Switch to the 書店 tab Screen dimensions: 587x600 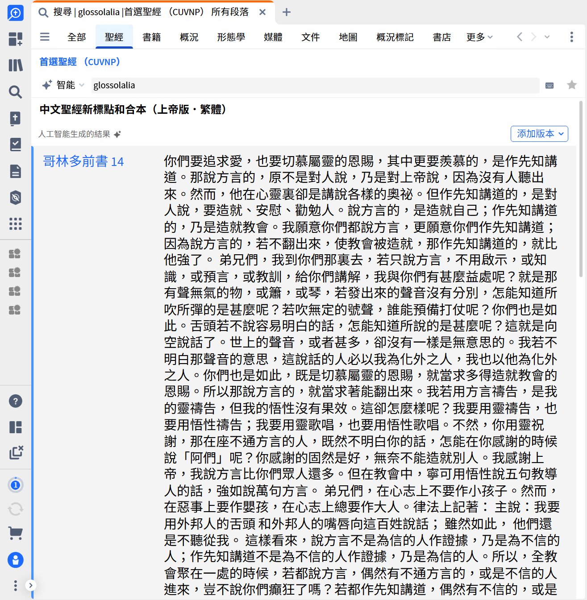pyautogui.click(x=441, y=37)
